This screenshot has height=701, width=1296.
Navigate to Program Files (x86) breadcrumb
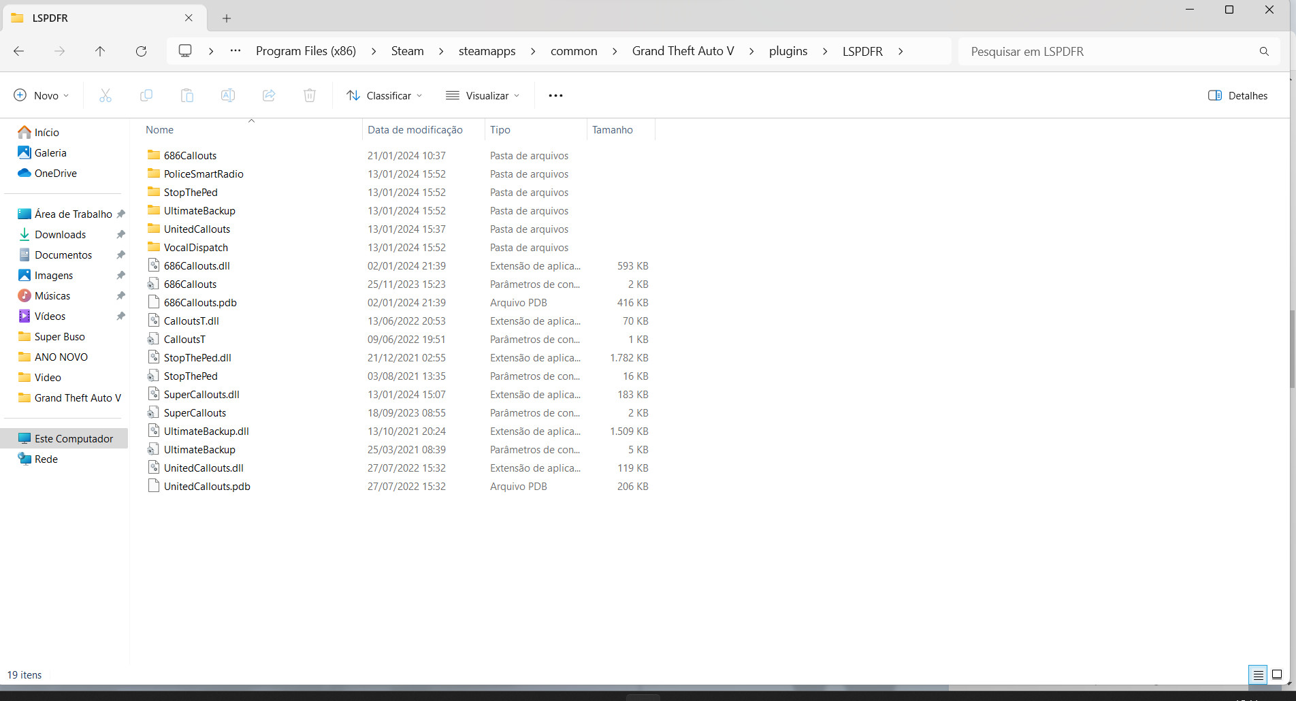[306, 52]
